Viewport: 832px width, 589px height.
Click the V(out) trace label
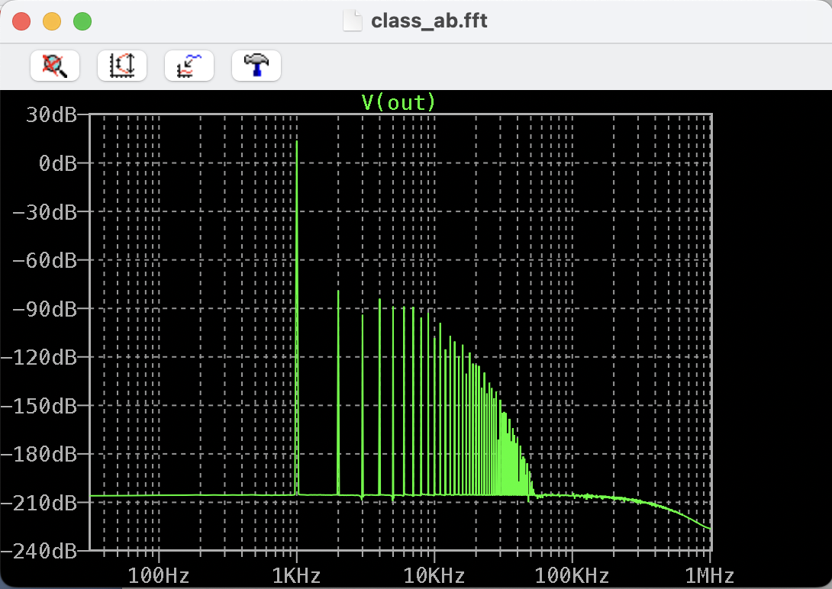click(398, 102)
